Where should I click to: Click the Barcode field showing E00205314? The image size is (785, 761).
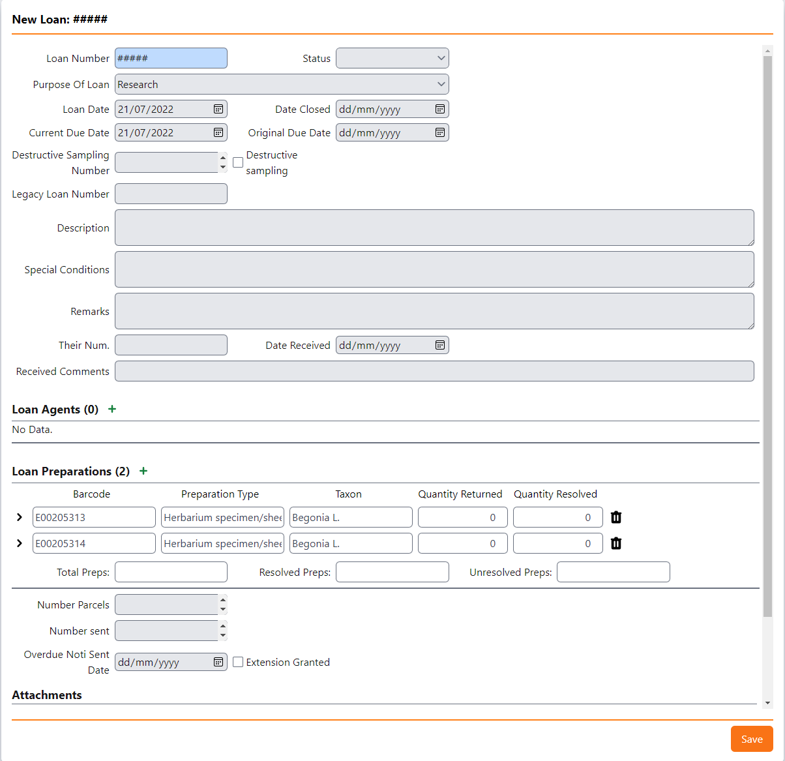94,543
